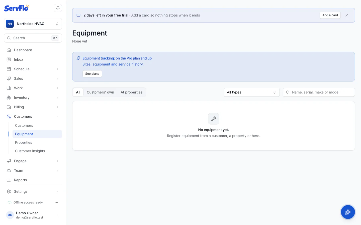Viewport: 361px width, 225px height.
Task: Click the DO user avatar
Action: [x=10, y=215]
